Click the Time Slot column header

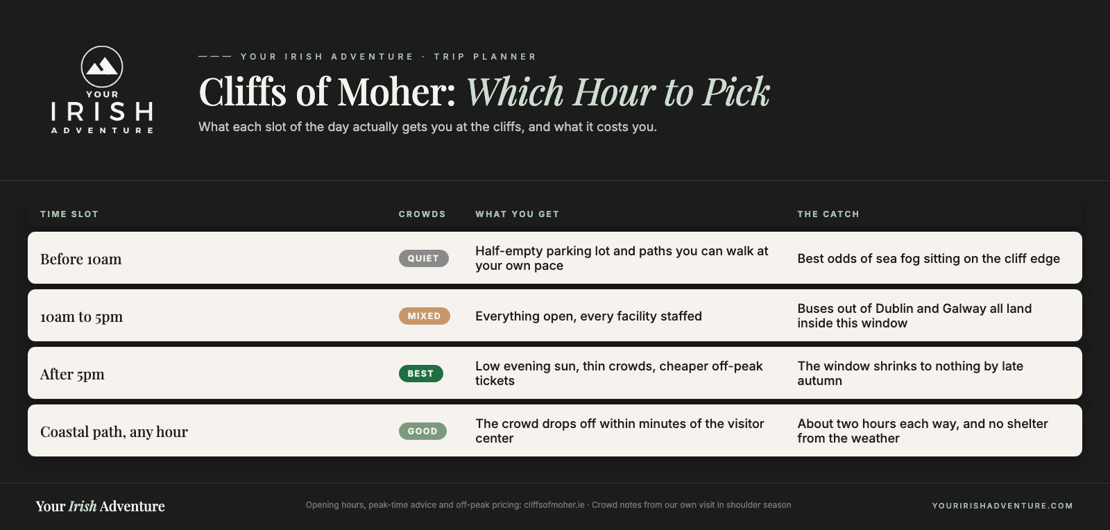click(x=69, y=214)
